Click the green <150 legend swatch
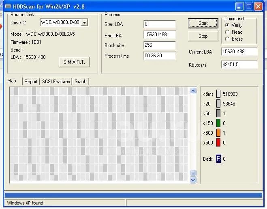Viewport: 267px width, 209px height. point(218,123)
